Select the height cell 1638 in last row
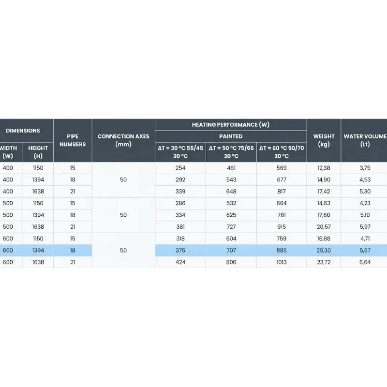This screenshot has height=387, width=387. click(38, 262)
